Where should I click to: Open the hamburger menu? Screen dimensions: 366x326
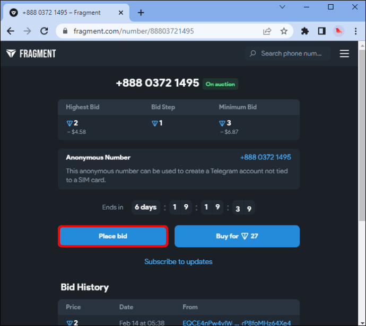[344, 53]
